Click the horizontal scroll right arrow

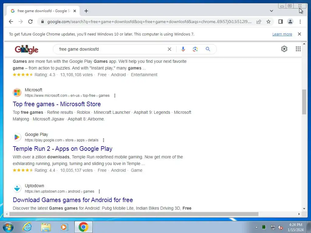pyautogui.click(x=299, y=214)
